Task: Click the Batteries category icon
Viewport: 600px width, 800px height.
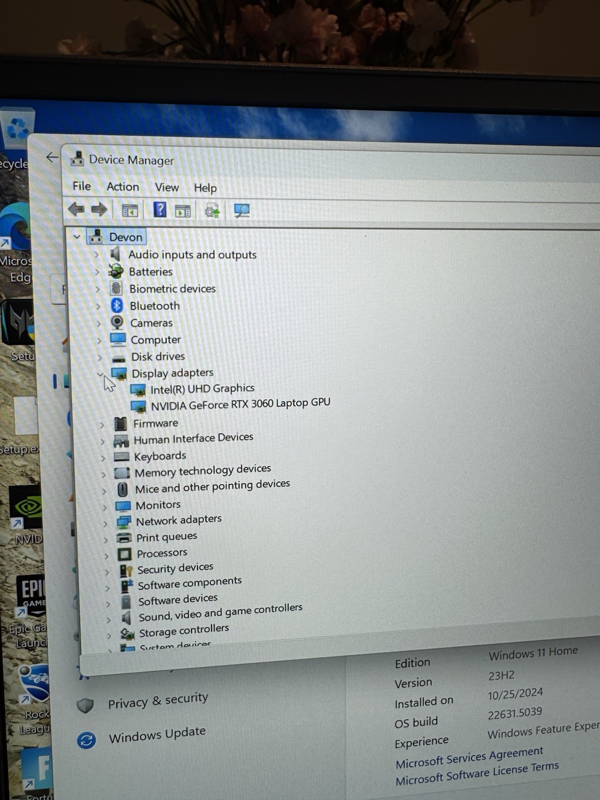Action: pyautogui.click(x=116, y=271)
